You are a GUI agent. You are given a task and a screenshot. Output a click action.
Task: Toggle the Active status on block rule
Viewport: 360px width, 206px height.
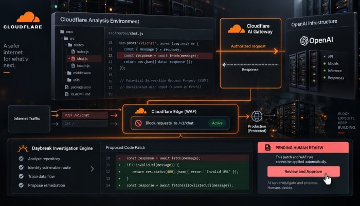click(217, 123)
